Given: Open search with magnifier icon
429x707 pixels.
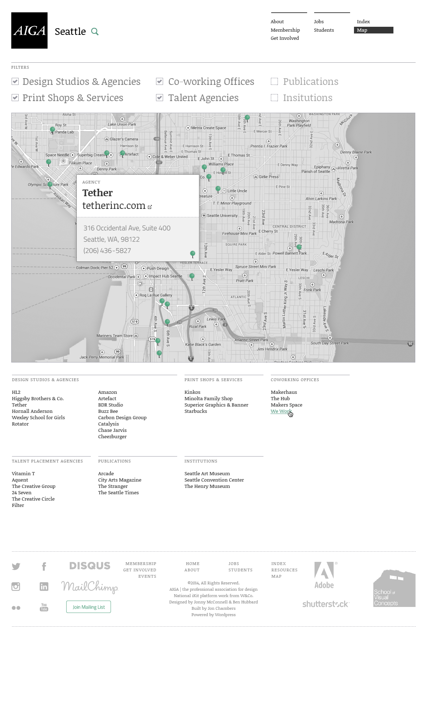Looking at the screenshot, I should pos(95,32).
